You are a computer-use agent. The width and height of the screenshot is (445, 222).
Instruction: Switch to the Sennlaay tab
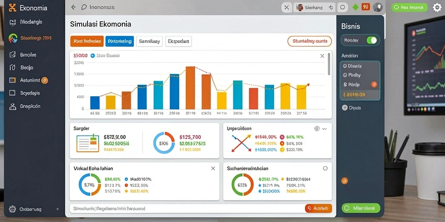149,41
